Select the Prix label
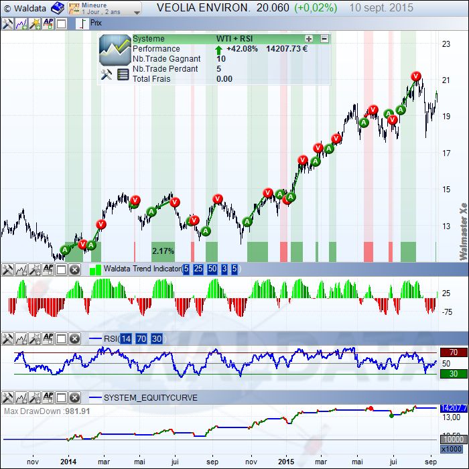This screenshot has height=469, width=469. click(96, 23)
